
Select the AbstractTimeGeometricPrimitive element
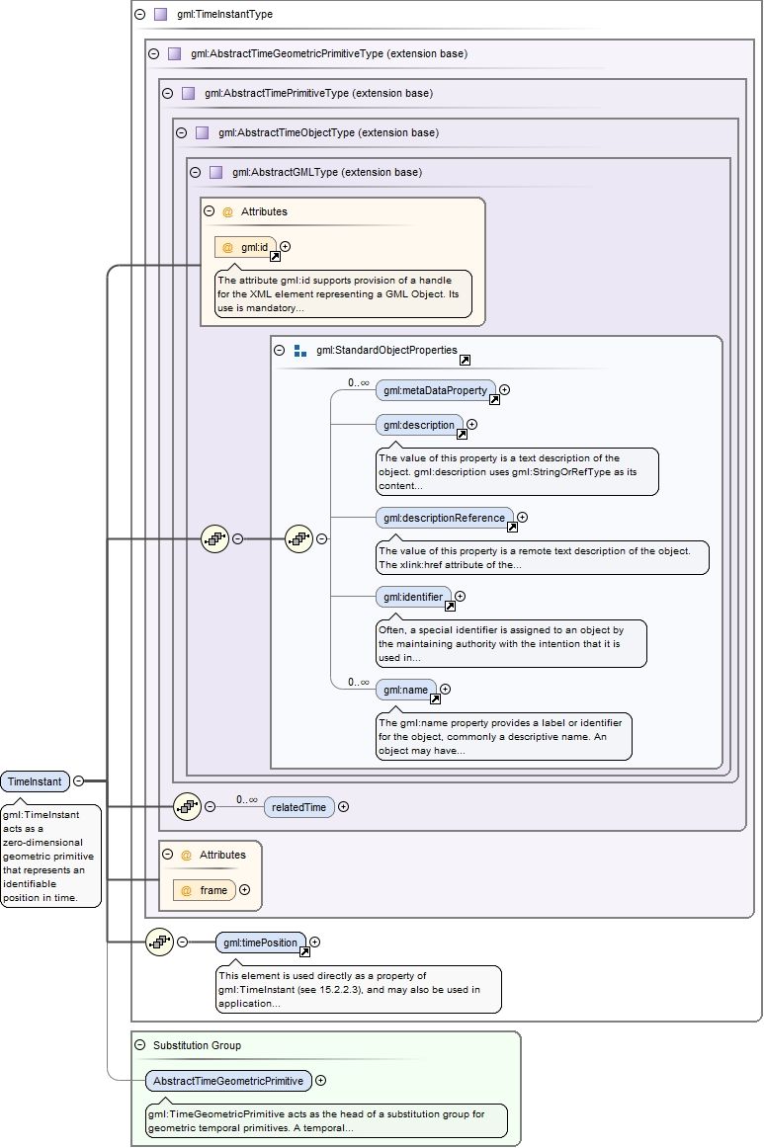click(x=228, y=1081)
